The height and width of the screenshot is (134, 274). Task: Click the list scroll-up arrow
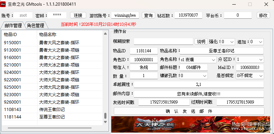click(x=105, y=34)
